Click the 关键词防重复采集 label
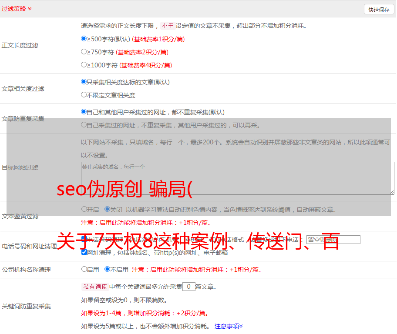The image size is (397, 334). click(26, 306)
